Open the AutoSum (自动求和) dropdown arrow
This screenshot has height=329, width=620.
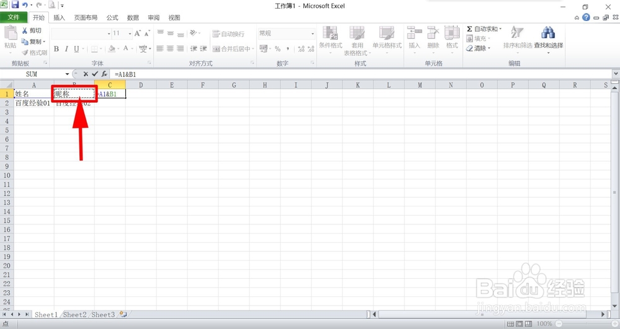(500, 29)
